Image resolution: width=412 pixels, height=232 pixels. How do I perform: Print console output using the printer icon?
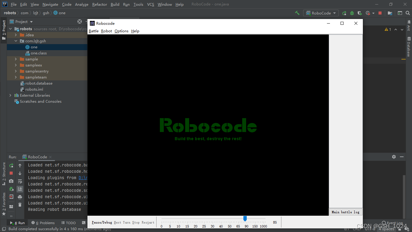[x=20, y=197]
